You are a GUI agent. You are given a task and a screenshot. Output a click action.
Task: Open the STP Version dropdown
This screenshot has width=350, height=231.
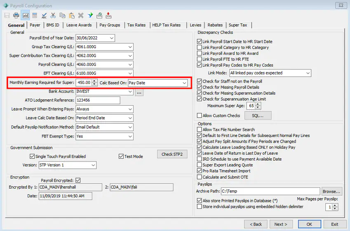(x=93, y=165)
